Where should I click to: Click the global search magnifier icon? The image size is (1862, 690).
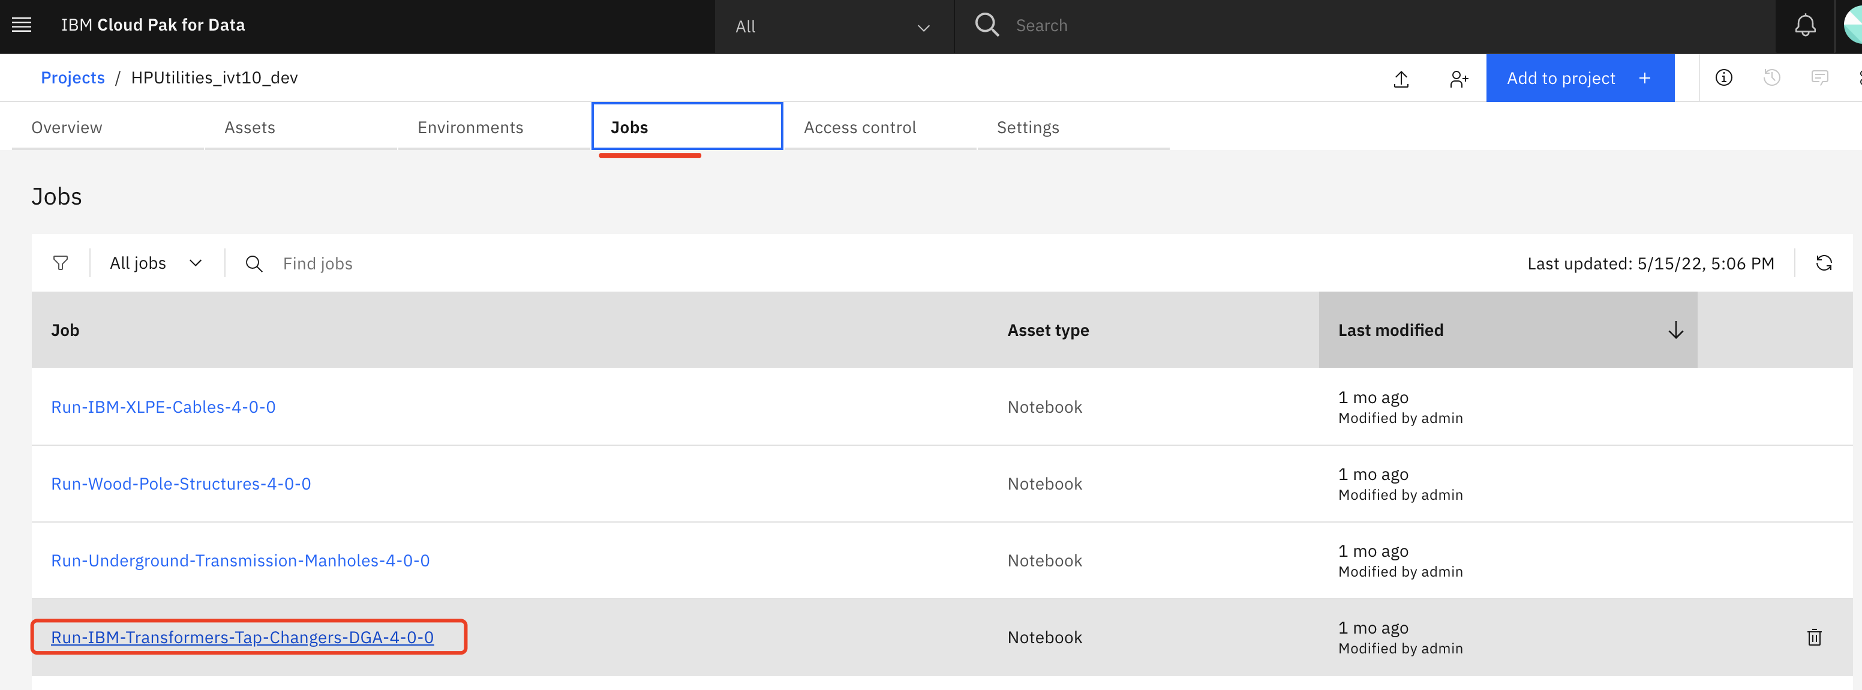[x=987, y=25]
